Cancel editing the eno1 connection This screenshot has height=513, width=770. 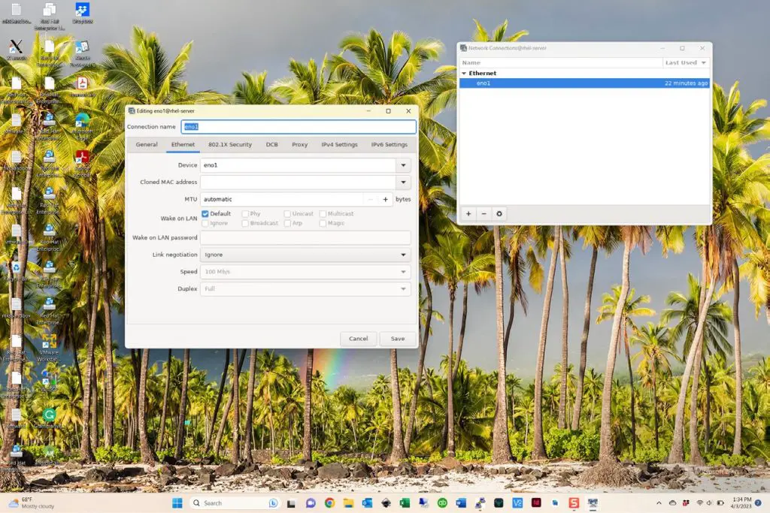[x=358, y=339]
